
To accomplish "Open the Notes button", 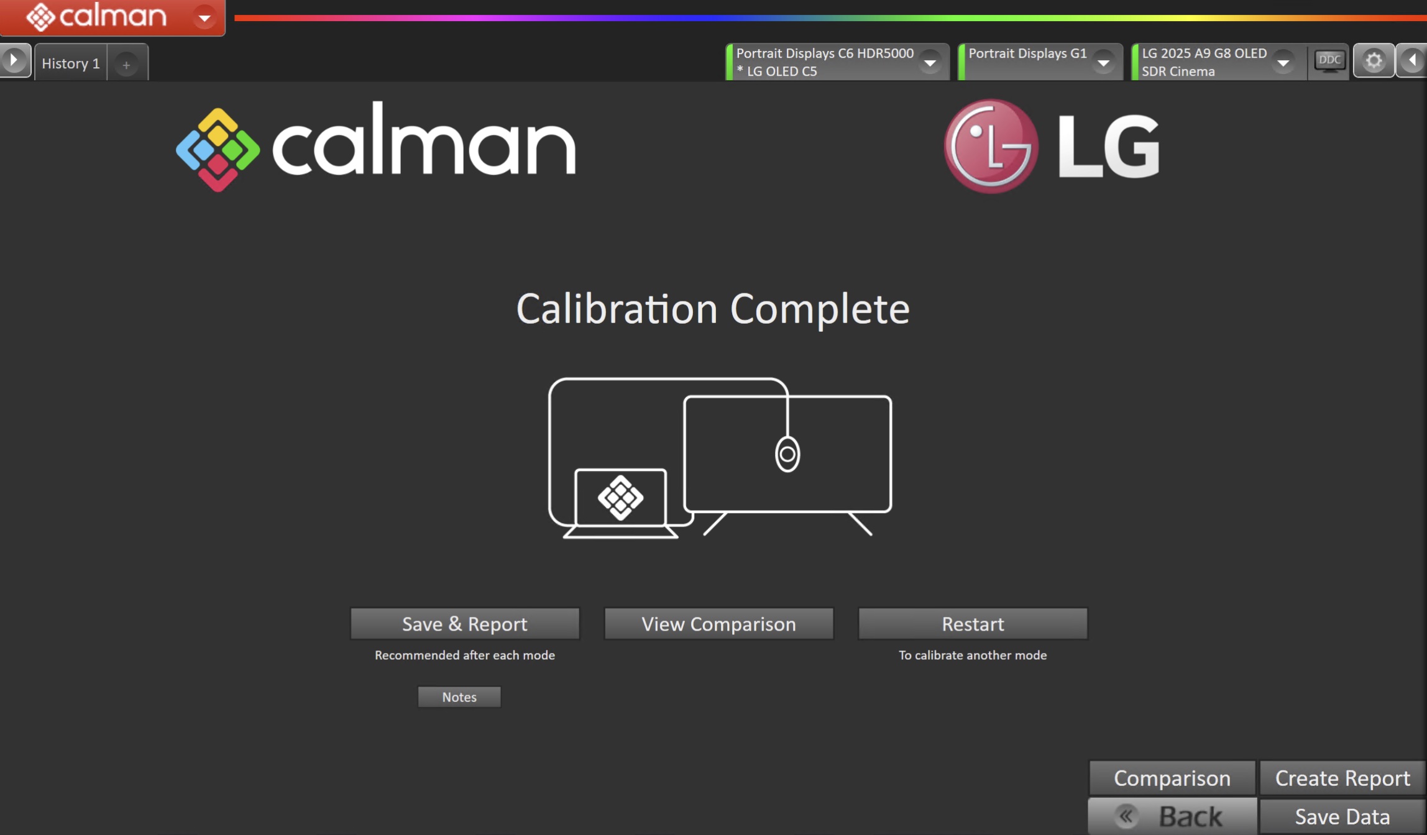I will click(x=459, y=697).
